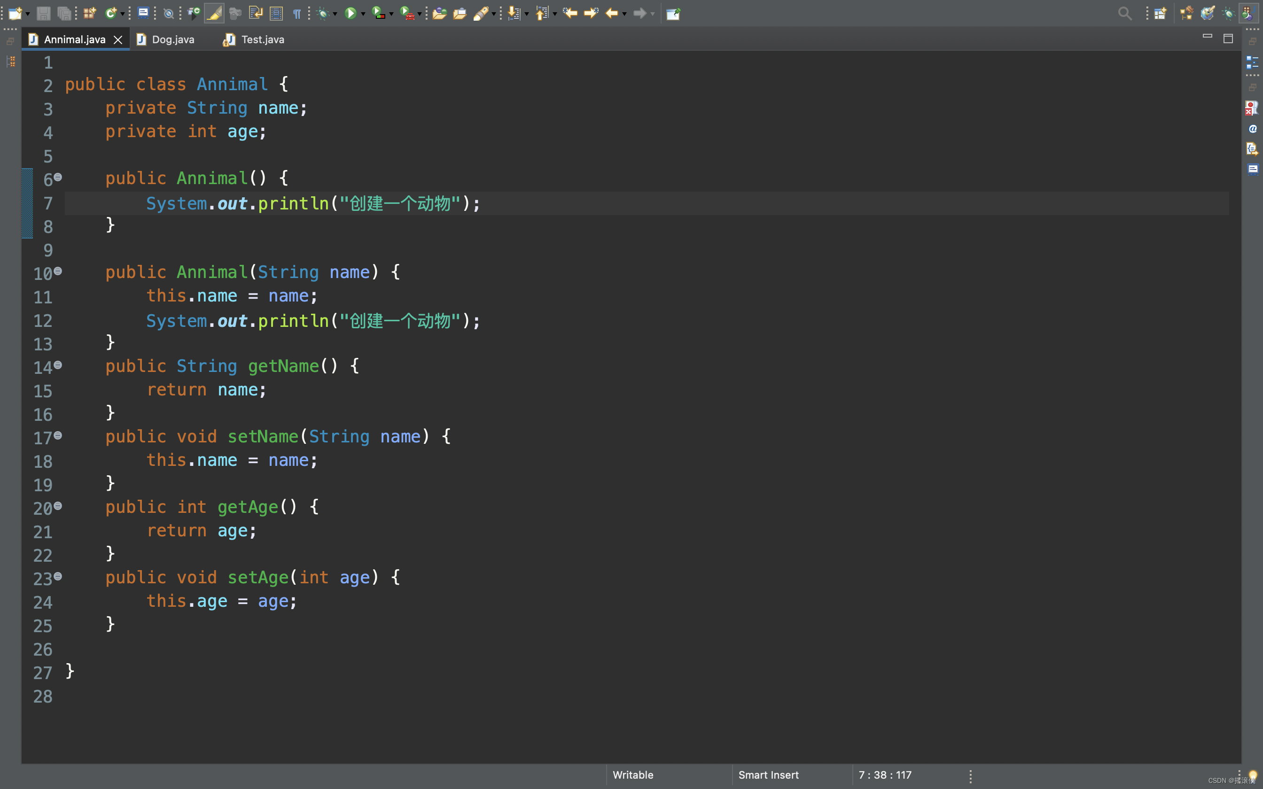This screenshot has width=1263, height=789.
Task: Open the New Java Class dropdown arrow
Action: (x=123, y=14)
